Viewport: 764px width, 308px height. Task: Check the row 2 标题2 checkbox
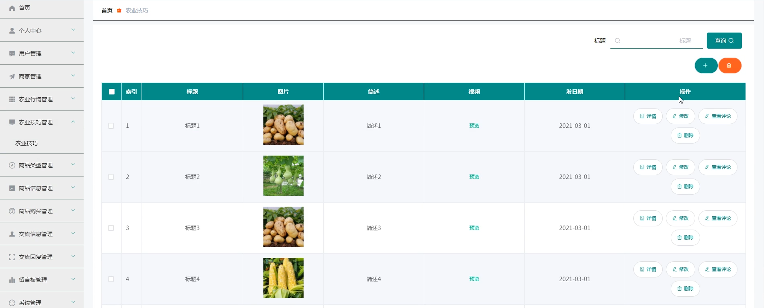(x=111, y=177)
